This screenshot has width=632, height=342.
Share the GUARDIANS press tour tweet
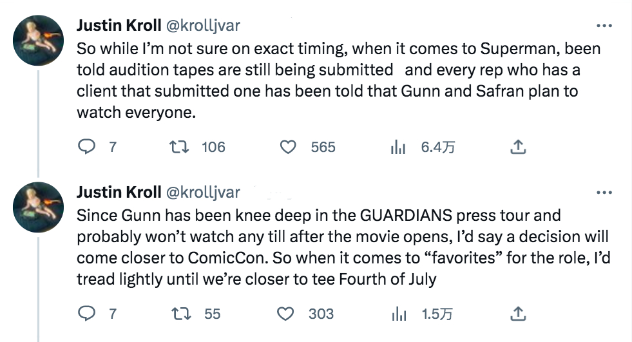pos(517,314)
